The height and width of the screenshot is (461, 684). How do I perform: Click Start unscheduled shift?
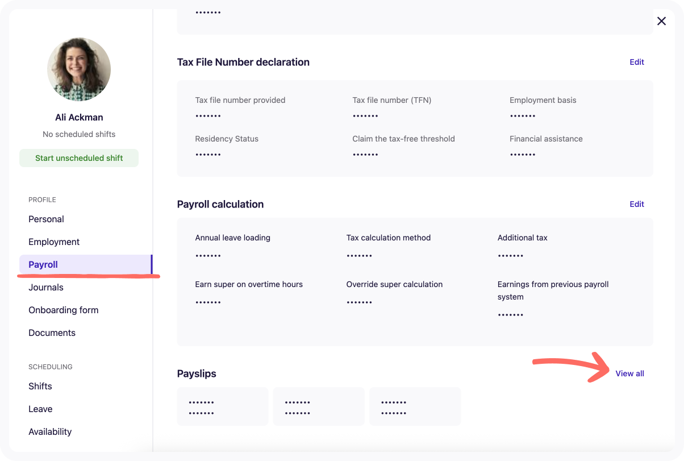79,157
